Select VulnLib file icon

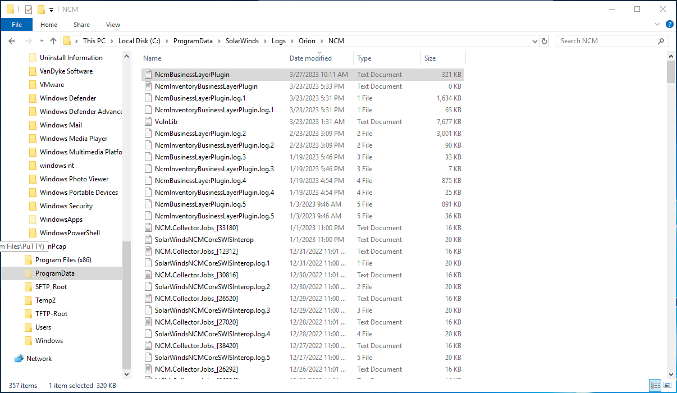click(148, 122)
